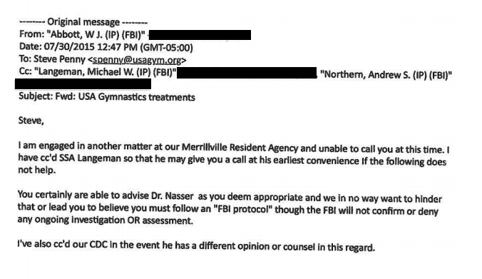Screen dimensions: 482x279
Task: Click the word CDC in the last paragraph
Action: coord(98,245)
